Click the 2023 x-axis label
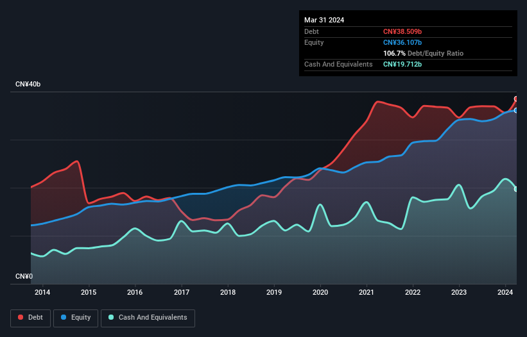This screenshot has width=527, height=337. [x=459, y=292]
